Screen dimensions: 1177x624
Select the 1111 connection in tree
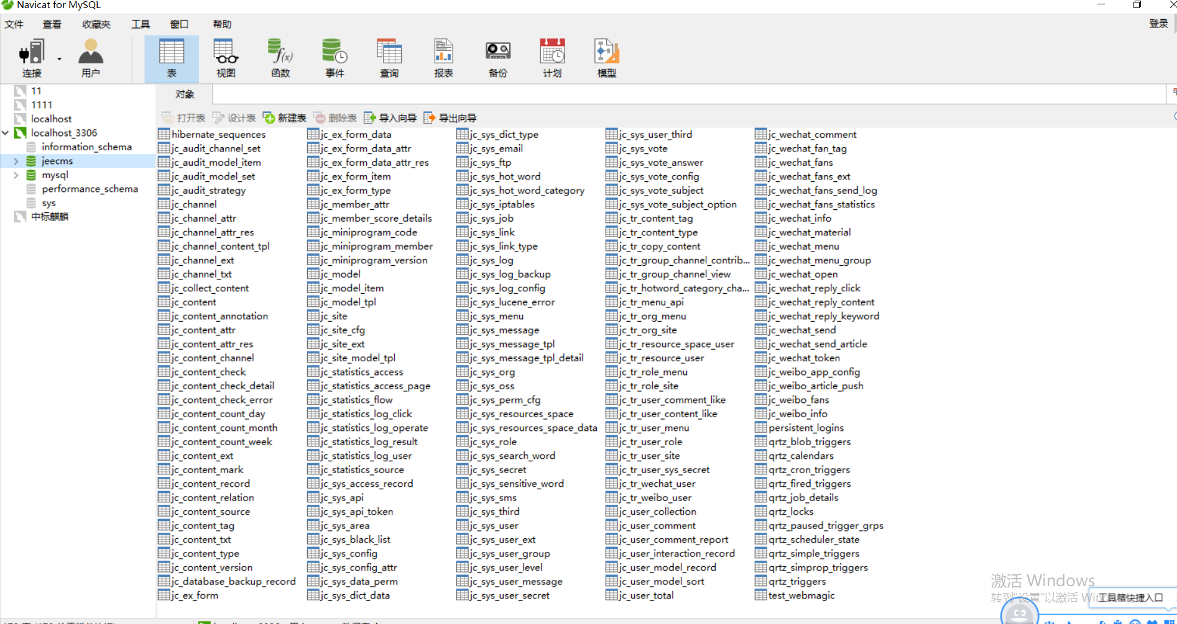(x=42, y=105)
